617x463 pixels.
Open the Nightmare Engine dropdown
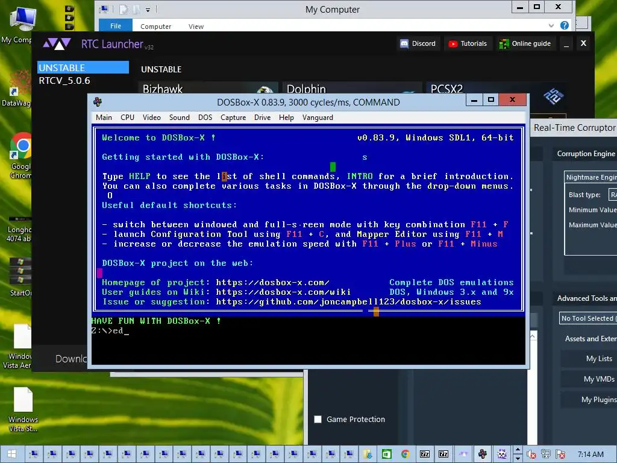pos(590,177)
